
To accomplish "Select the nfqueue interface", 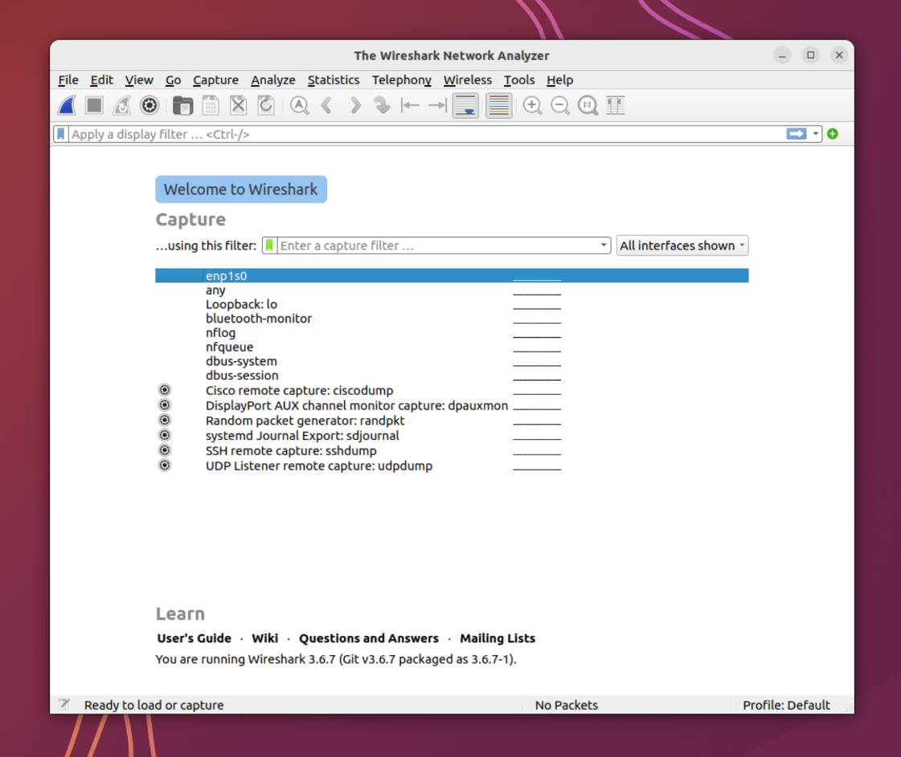I will [452, 347].
